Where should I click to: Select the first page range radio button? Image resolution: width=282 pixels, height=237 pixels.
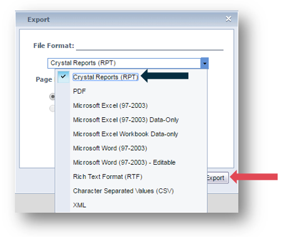pos(52,97)
